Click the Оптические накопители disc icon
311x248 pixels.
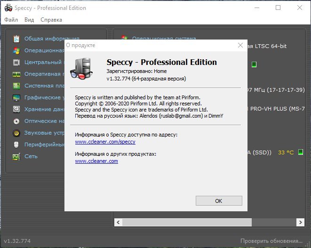coord(16,121)
